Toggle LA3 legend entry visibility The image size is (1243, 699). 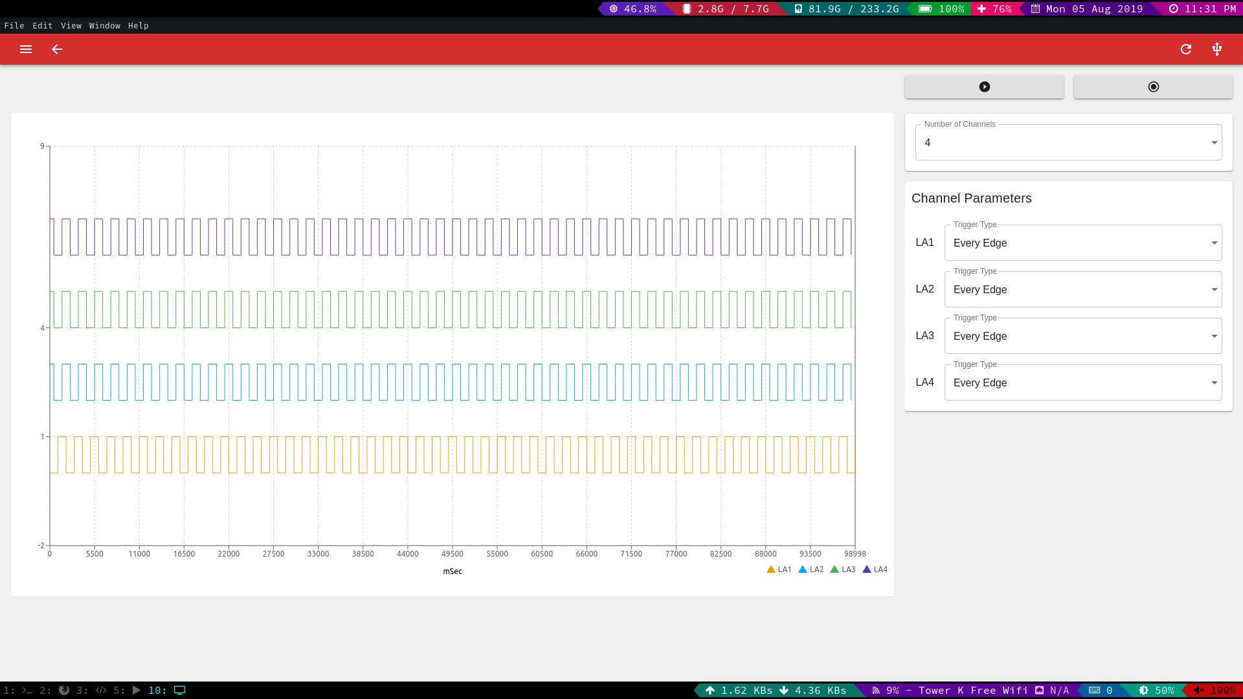point(843,570)
